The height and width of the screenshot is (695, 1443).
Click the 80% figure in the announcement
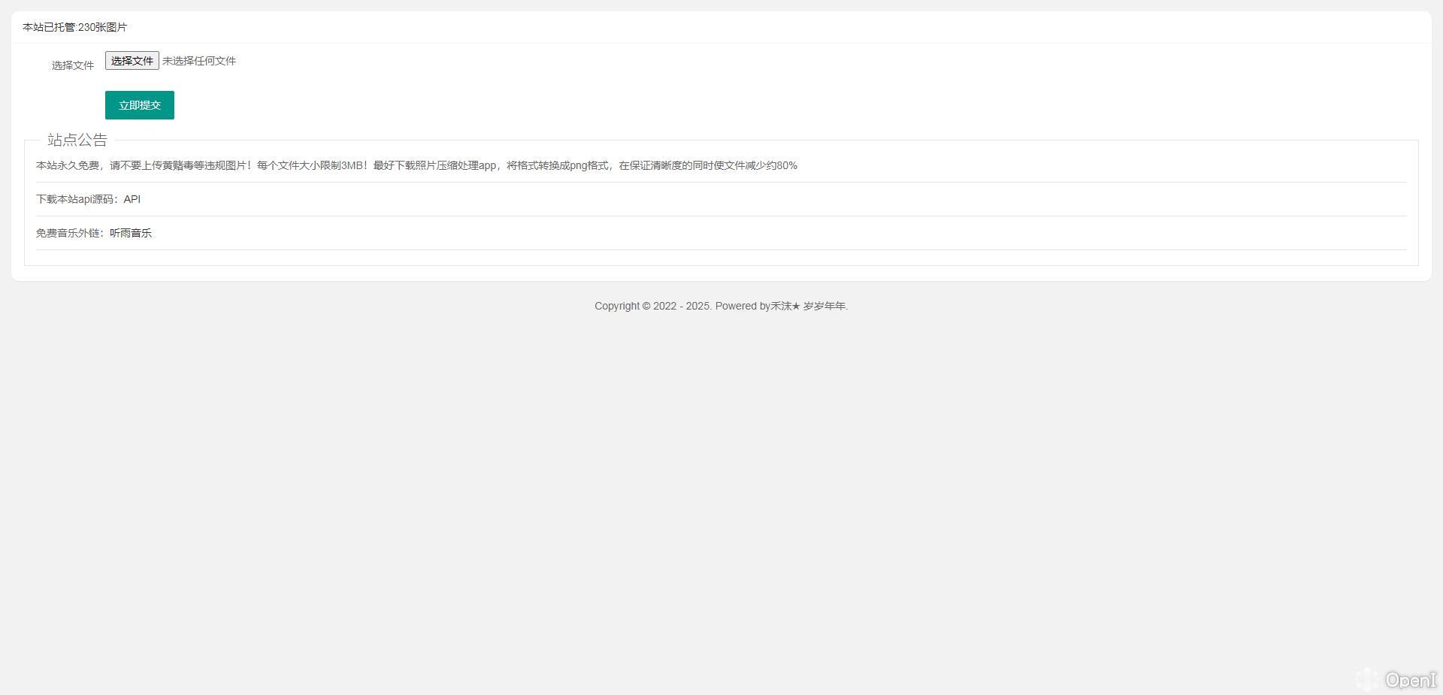(x=787, y=165)
